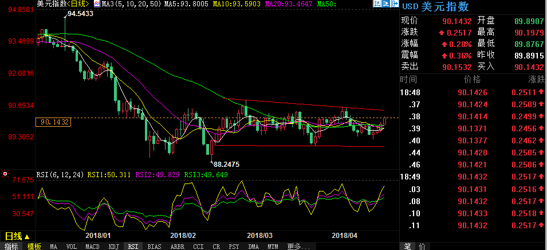The width and height of the screenshot is (547, 250).
Task: Click the red up arrow next to 震幅 0.36%
Action: click(444, 55)
